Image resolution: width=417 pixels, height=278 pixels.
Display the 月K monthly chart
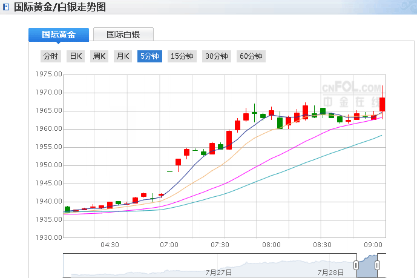(123, 56)
